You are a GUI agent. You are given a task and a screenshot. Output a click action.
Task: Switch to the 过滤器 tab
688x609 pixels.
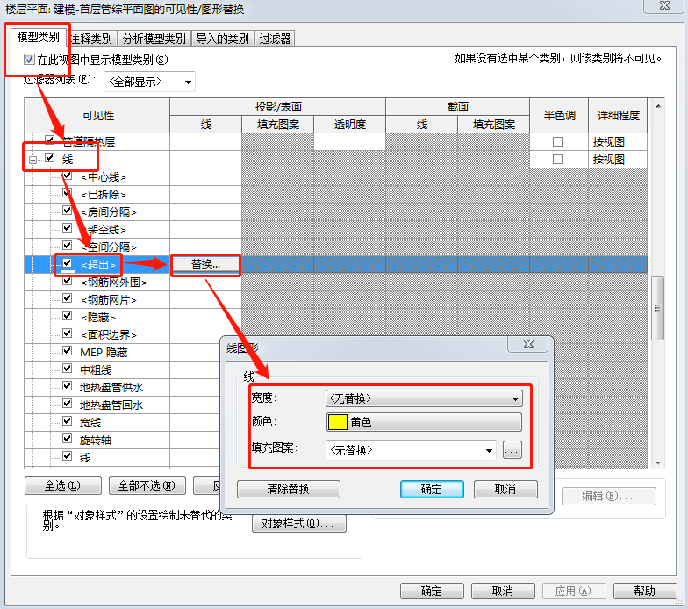[275, 39]
